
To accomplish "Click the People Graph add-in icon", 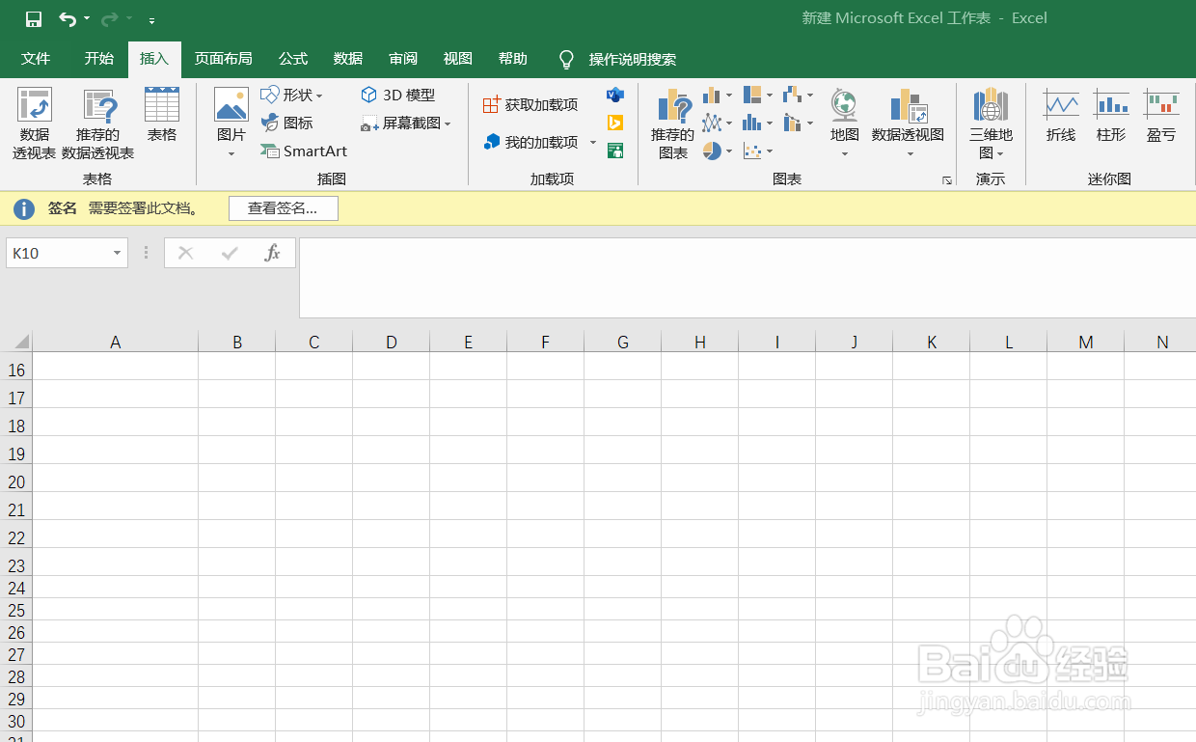I will [x=615, y=151].
